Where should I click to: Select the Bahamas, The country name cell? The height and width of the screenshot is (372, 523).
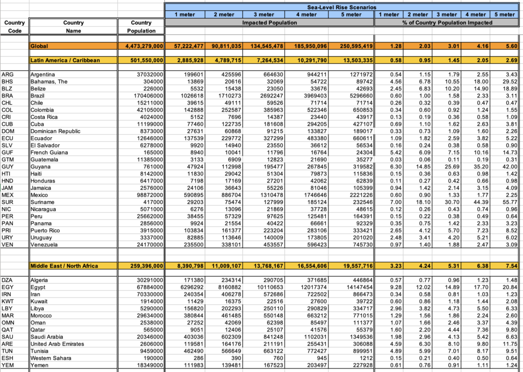coord(73,82)
